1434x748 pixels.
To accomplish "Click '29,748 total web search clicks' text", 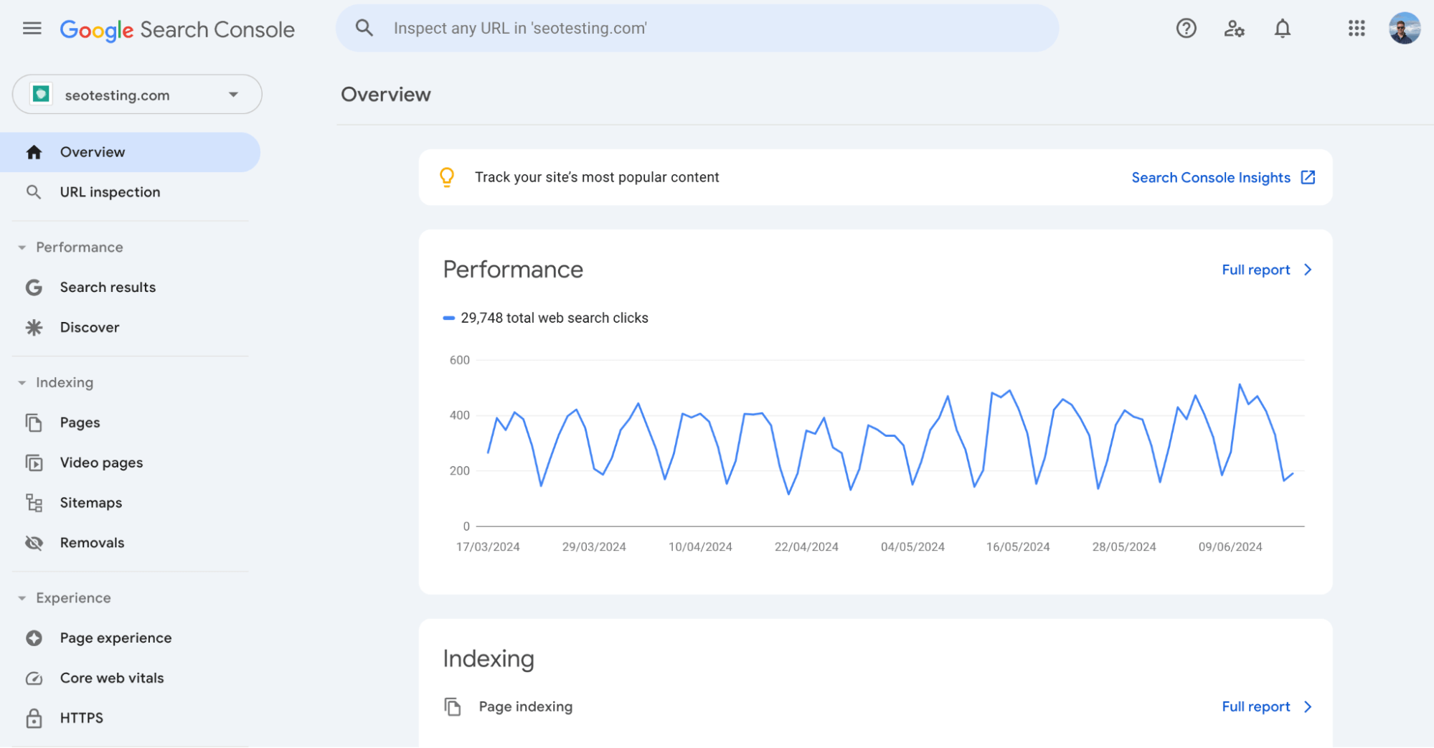I will tap(555, 318).
